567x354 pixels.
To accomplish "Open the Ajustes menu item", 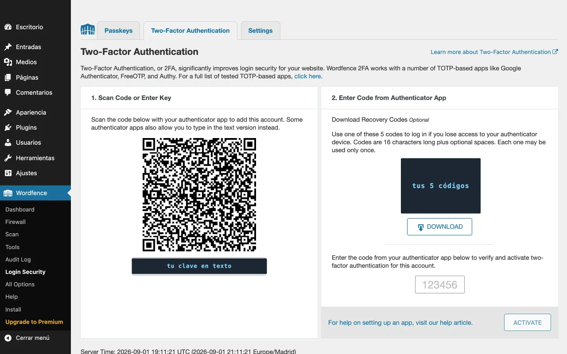I will [35, 173].
